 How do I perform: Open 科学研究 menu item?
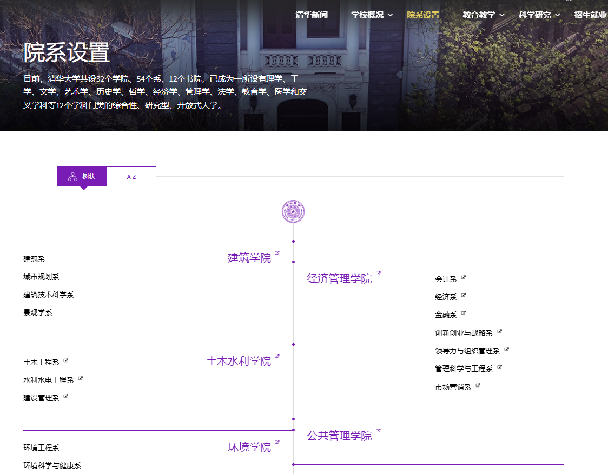click(535, 15)
